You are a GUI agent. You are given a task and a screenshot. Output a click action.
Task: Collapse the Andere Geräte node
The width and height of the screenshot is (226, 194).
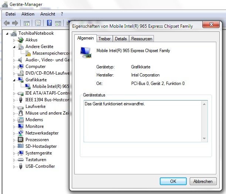[x=14, y=47]
